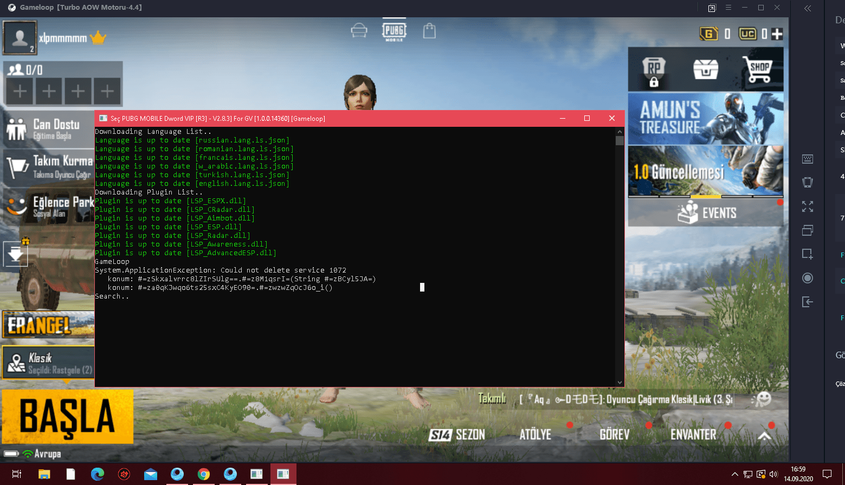
Task: Open Eğlence Parkı social area entry
Action: (x=49, y=205)
